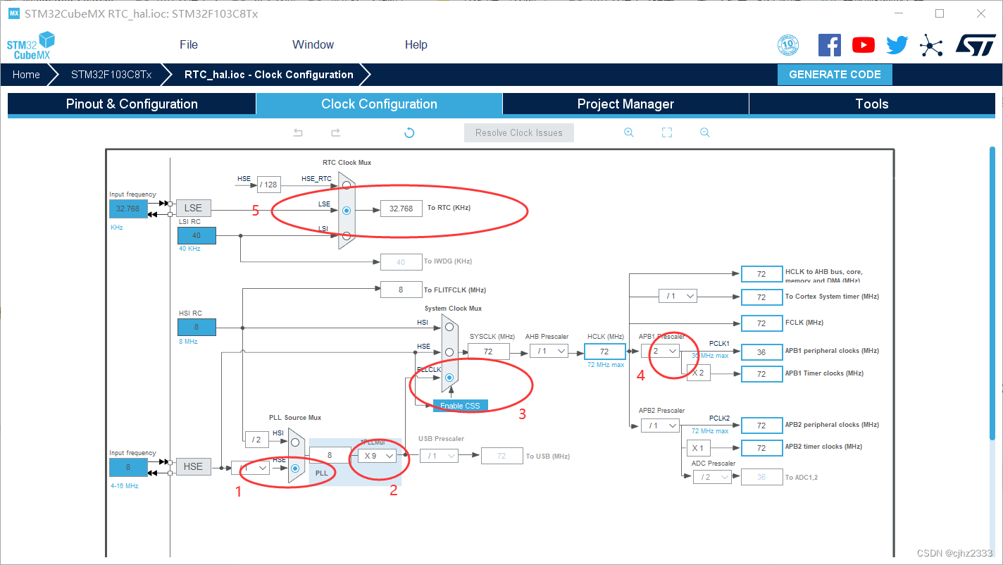Open the APB2 Prescaler dropdown
Image resolution: width=1003 pixels, height=565 pixels.
pos(660,426)
